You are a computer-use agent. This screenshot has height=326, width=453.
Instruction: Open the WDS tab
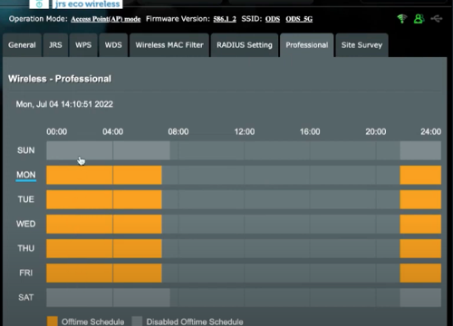click(113, 45)
